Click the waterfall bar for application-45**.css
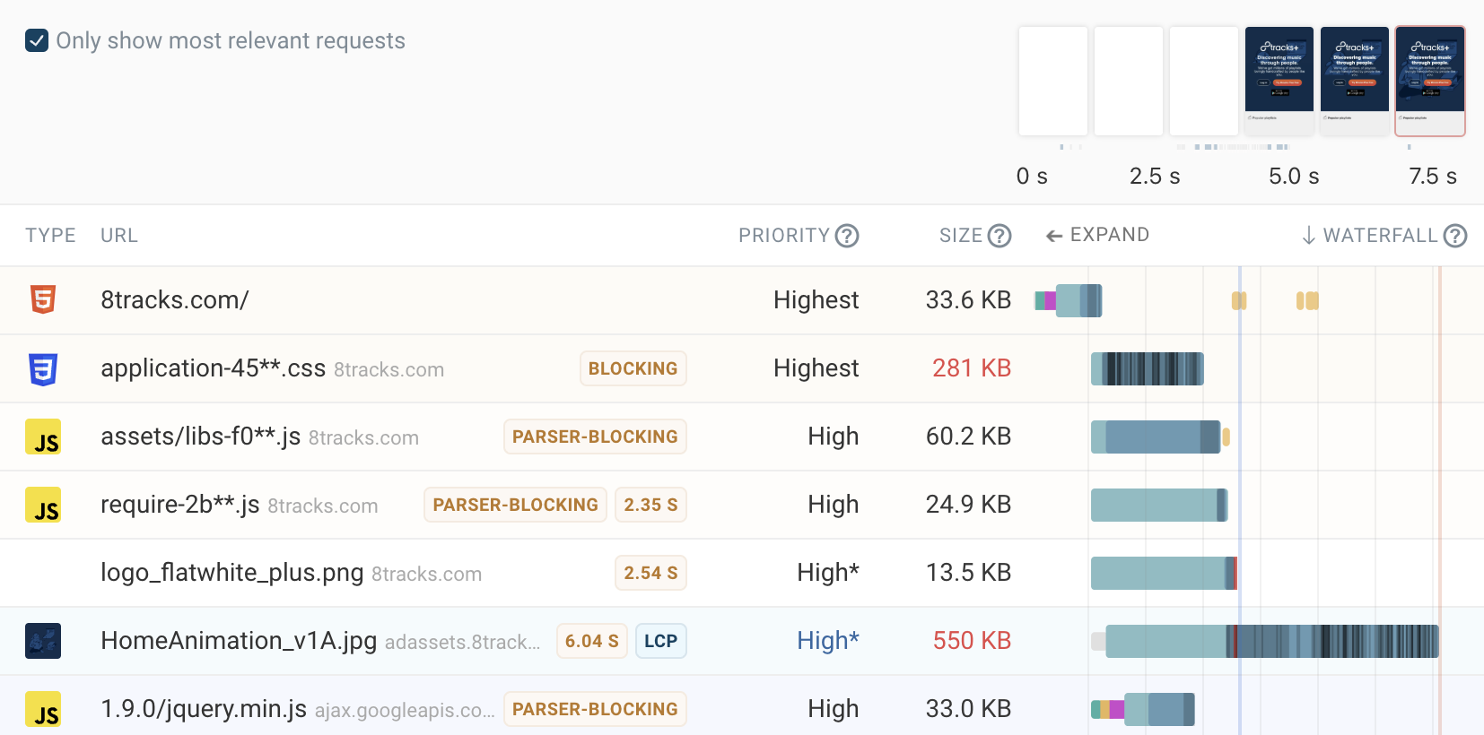 [x=1148, y=368]
